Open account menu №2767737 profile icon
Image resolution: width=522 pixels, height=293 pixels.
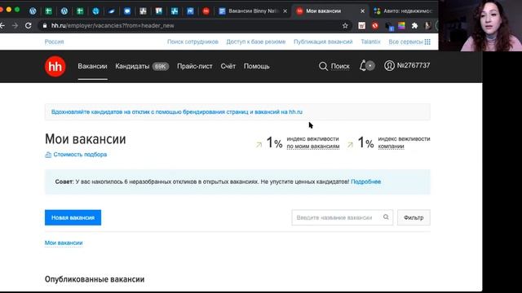point(389,66)
